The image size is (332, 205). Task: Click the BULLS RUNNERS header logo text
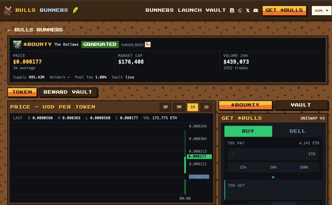point(41,10)
